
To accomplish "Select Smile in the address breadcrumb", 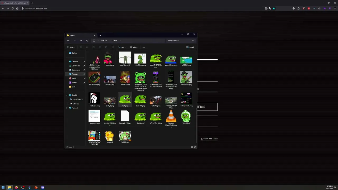I will click(x=115, y=41).
